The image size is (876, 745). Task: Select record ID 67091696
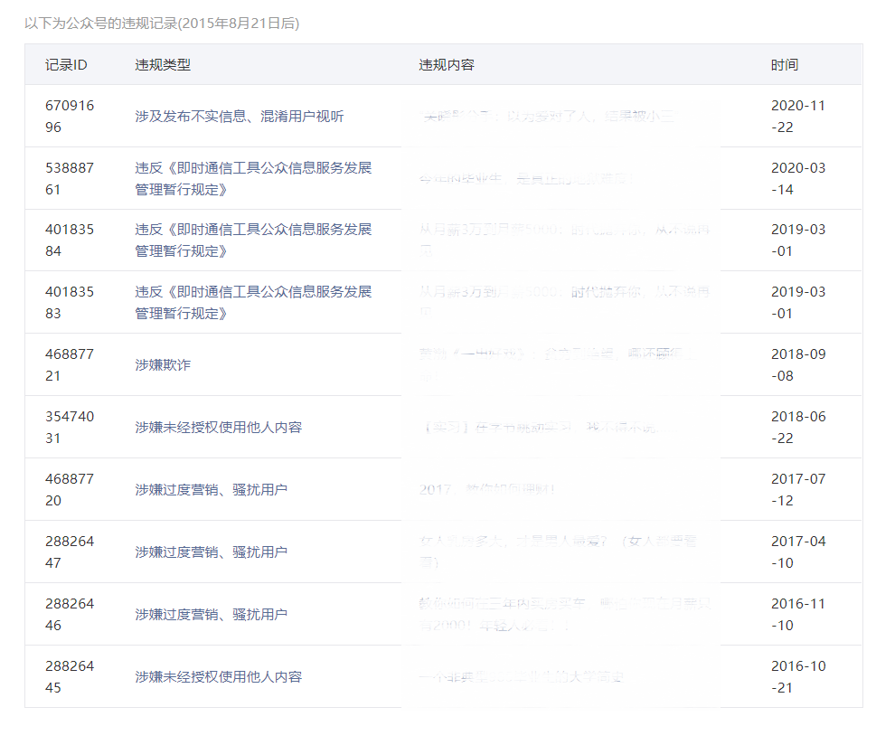point(70,117)
